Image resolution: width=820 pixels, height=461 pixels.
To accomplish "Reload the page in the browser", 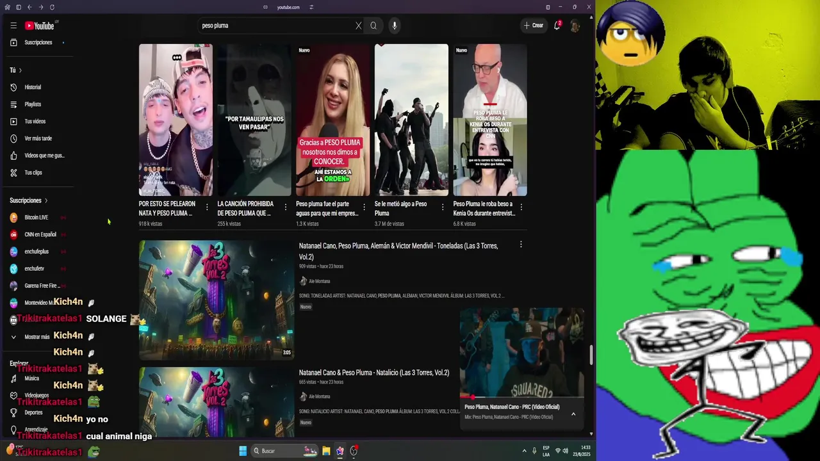I will pyautogui.click(x=52, y=7).
